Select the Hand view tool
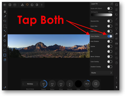Screen dimensions: 125x96 pyautogui.click(x=5, y=12)
